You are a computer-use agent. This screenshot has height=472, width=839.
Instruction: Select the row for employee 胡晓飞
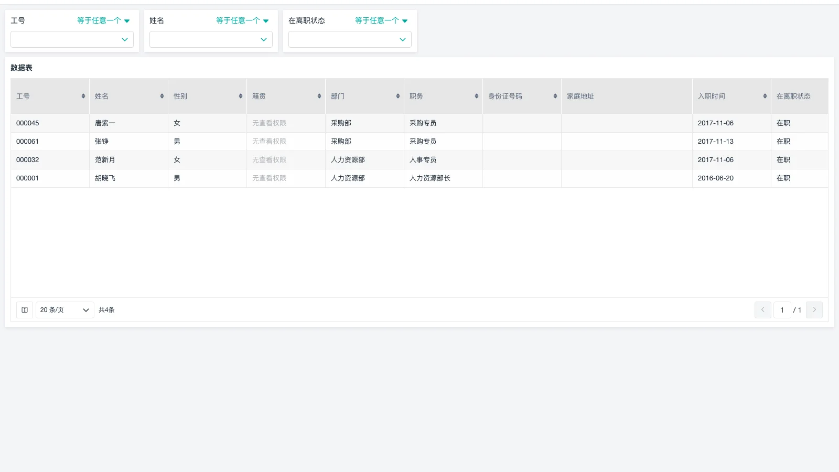(x=210, y=178)
